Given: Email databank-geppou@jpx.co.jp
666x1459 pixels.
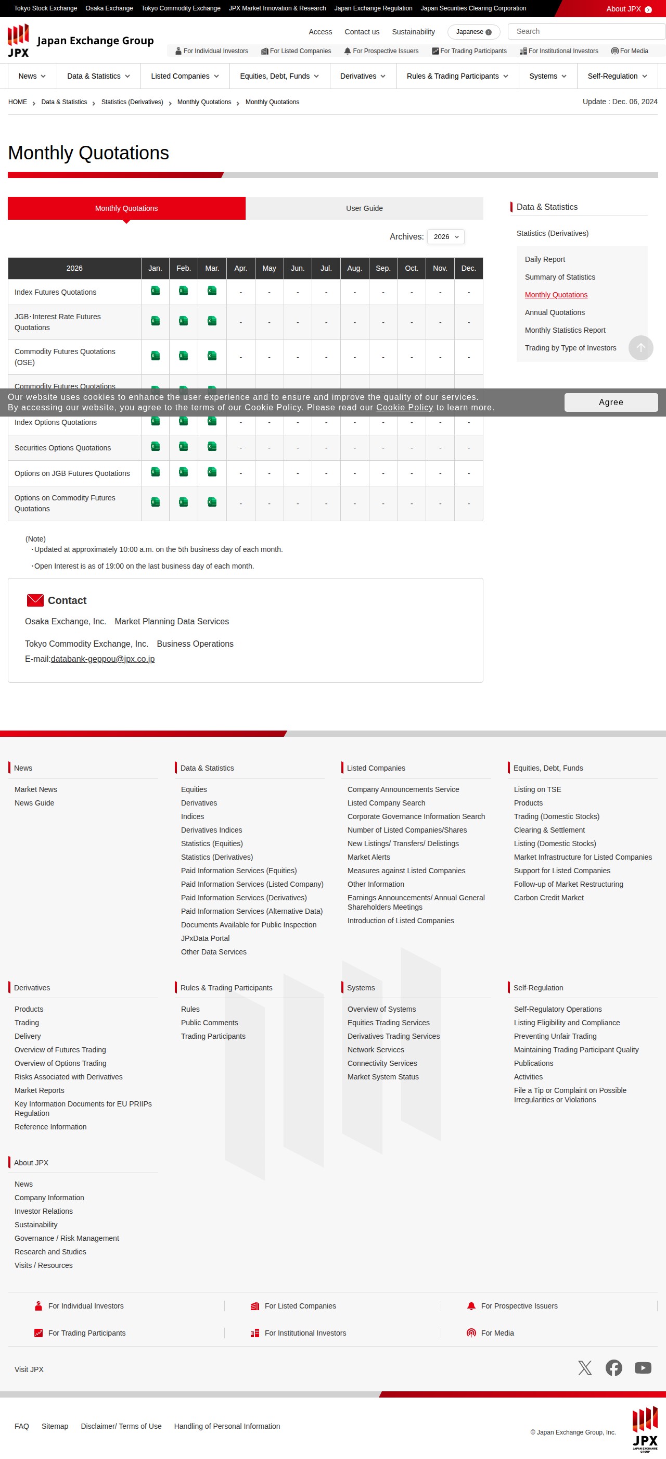Looking at the screenshot, I should pos(103,659).
